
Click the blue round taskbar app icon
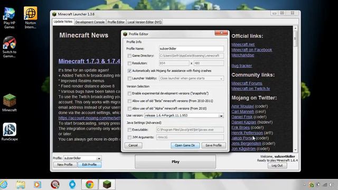point(72,185)
